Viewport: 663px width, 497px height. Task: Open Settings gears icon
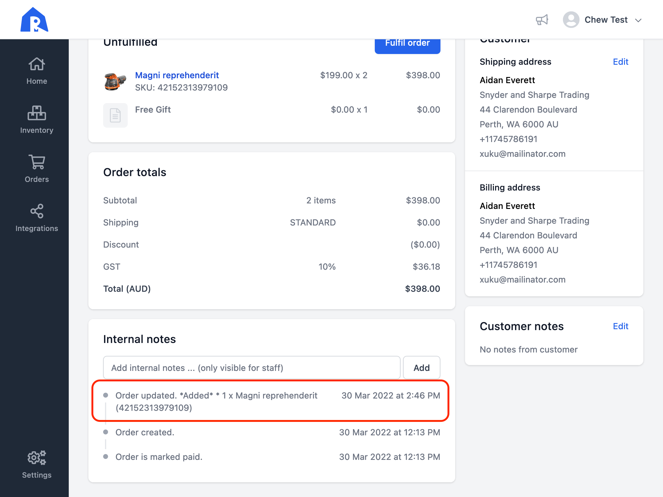point(37,458)
